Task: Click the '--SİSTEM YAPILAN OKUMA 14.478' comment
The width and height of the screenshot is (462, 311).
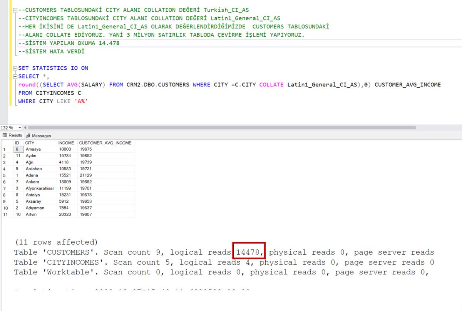Action: pyautogui.click(x=69, y=43)
